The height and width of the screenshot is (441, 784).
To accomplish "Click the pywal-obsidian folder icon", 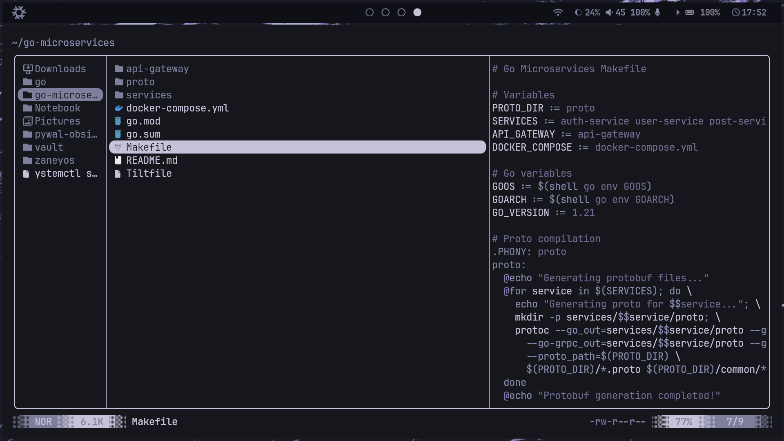I will (x=28, y=134).
